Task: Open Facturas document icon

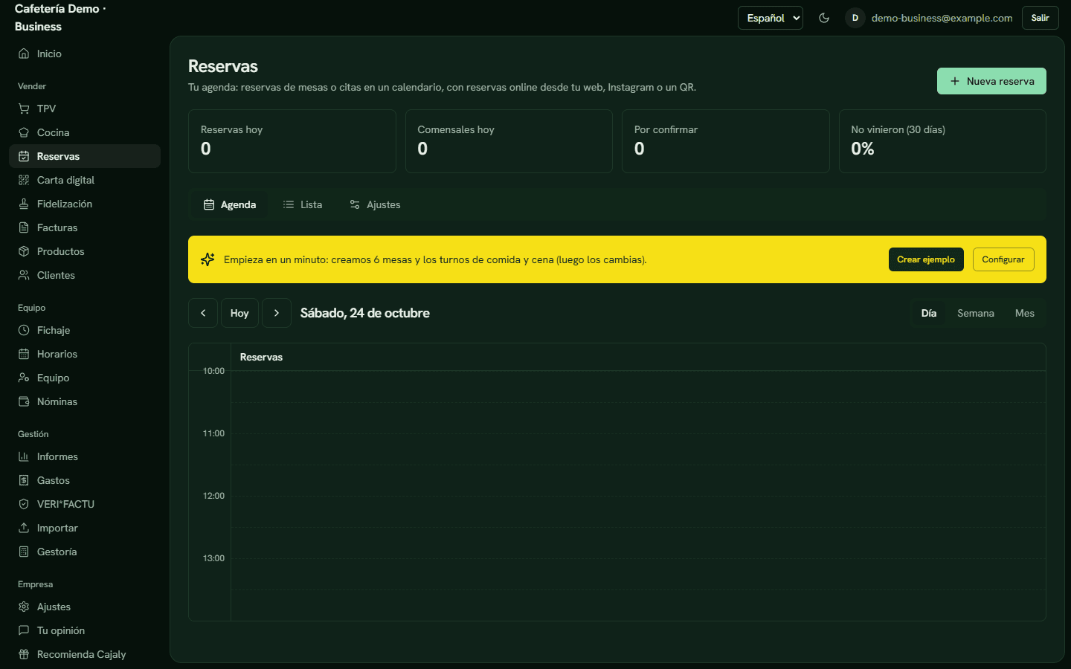Action: coord(24,227)
